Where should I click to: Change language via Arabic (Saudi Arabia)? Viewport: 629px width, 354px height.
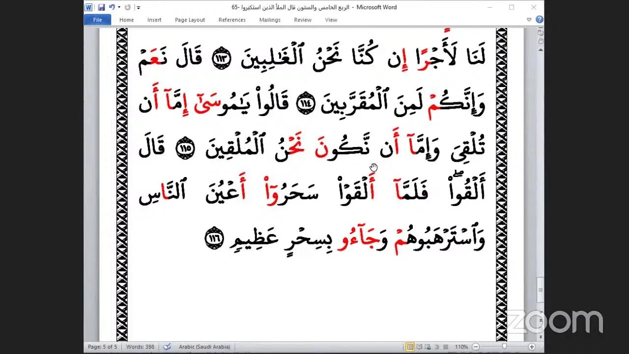coord(204,347)
